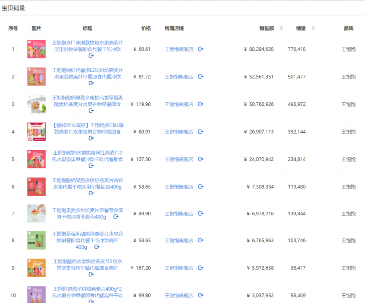This screenshot has height=308, width=365.
Task: Open title external link icon in row 5
Action: [91, 166]
